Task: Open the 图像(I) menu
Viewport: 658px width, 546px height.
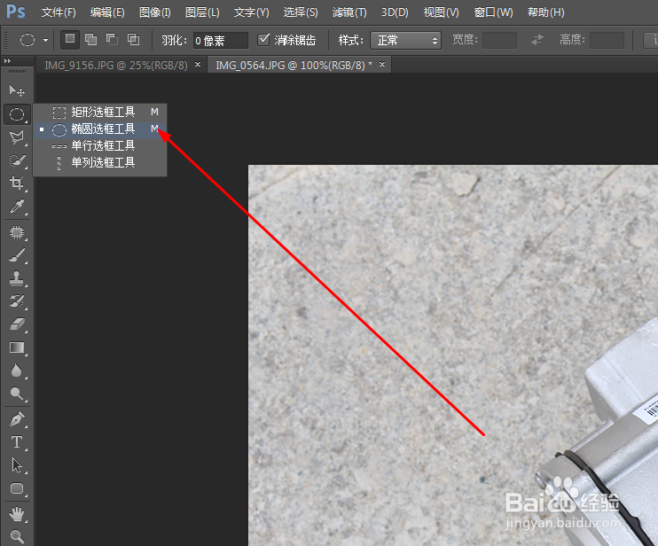Action: tap(155, 12)
